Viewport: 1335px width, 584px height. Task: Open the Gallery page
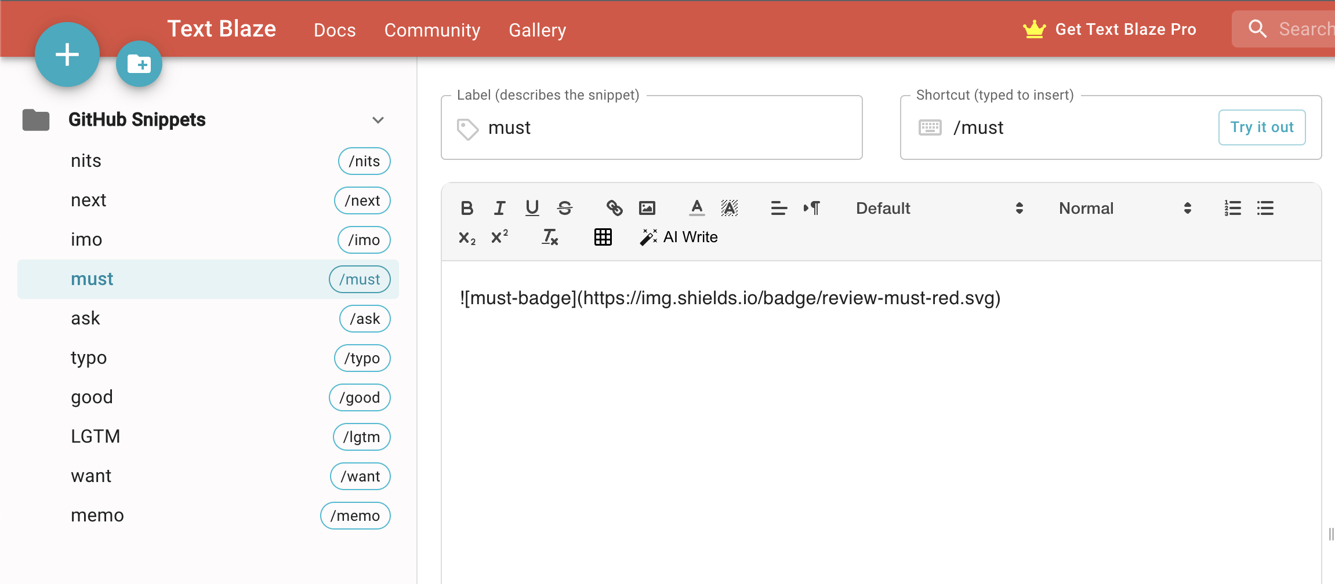coord(537,30)
